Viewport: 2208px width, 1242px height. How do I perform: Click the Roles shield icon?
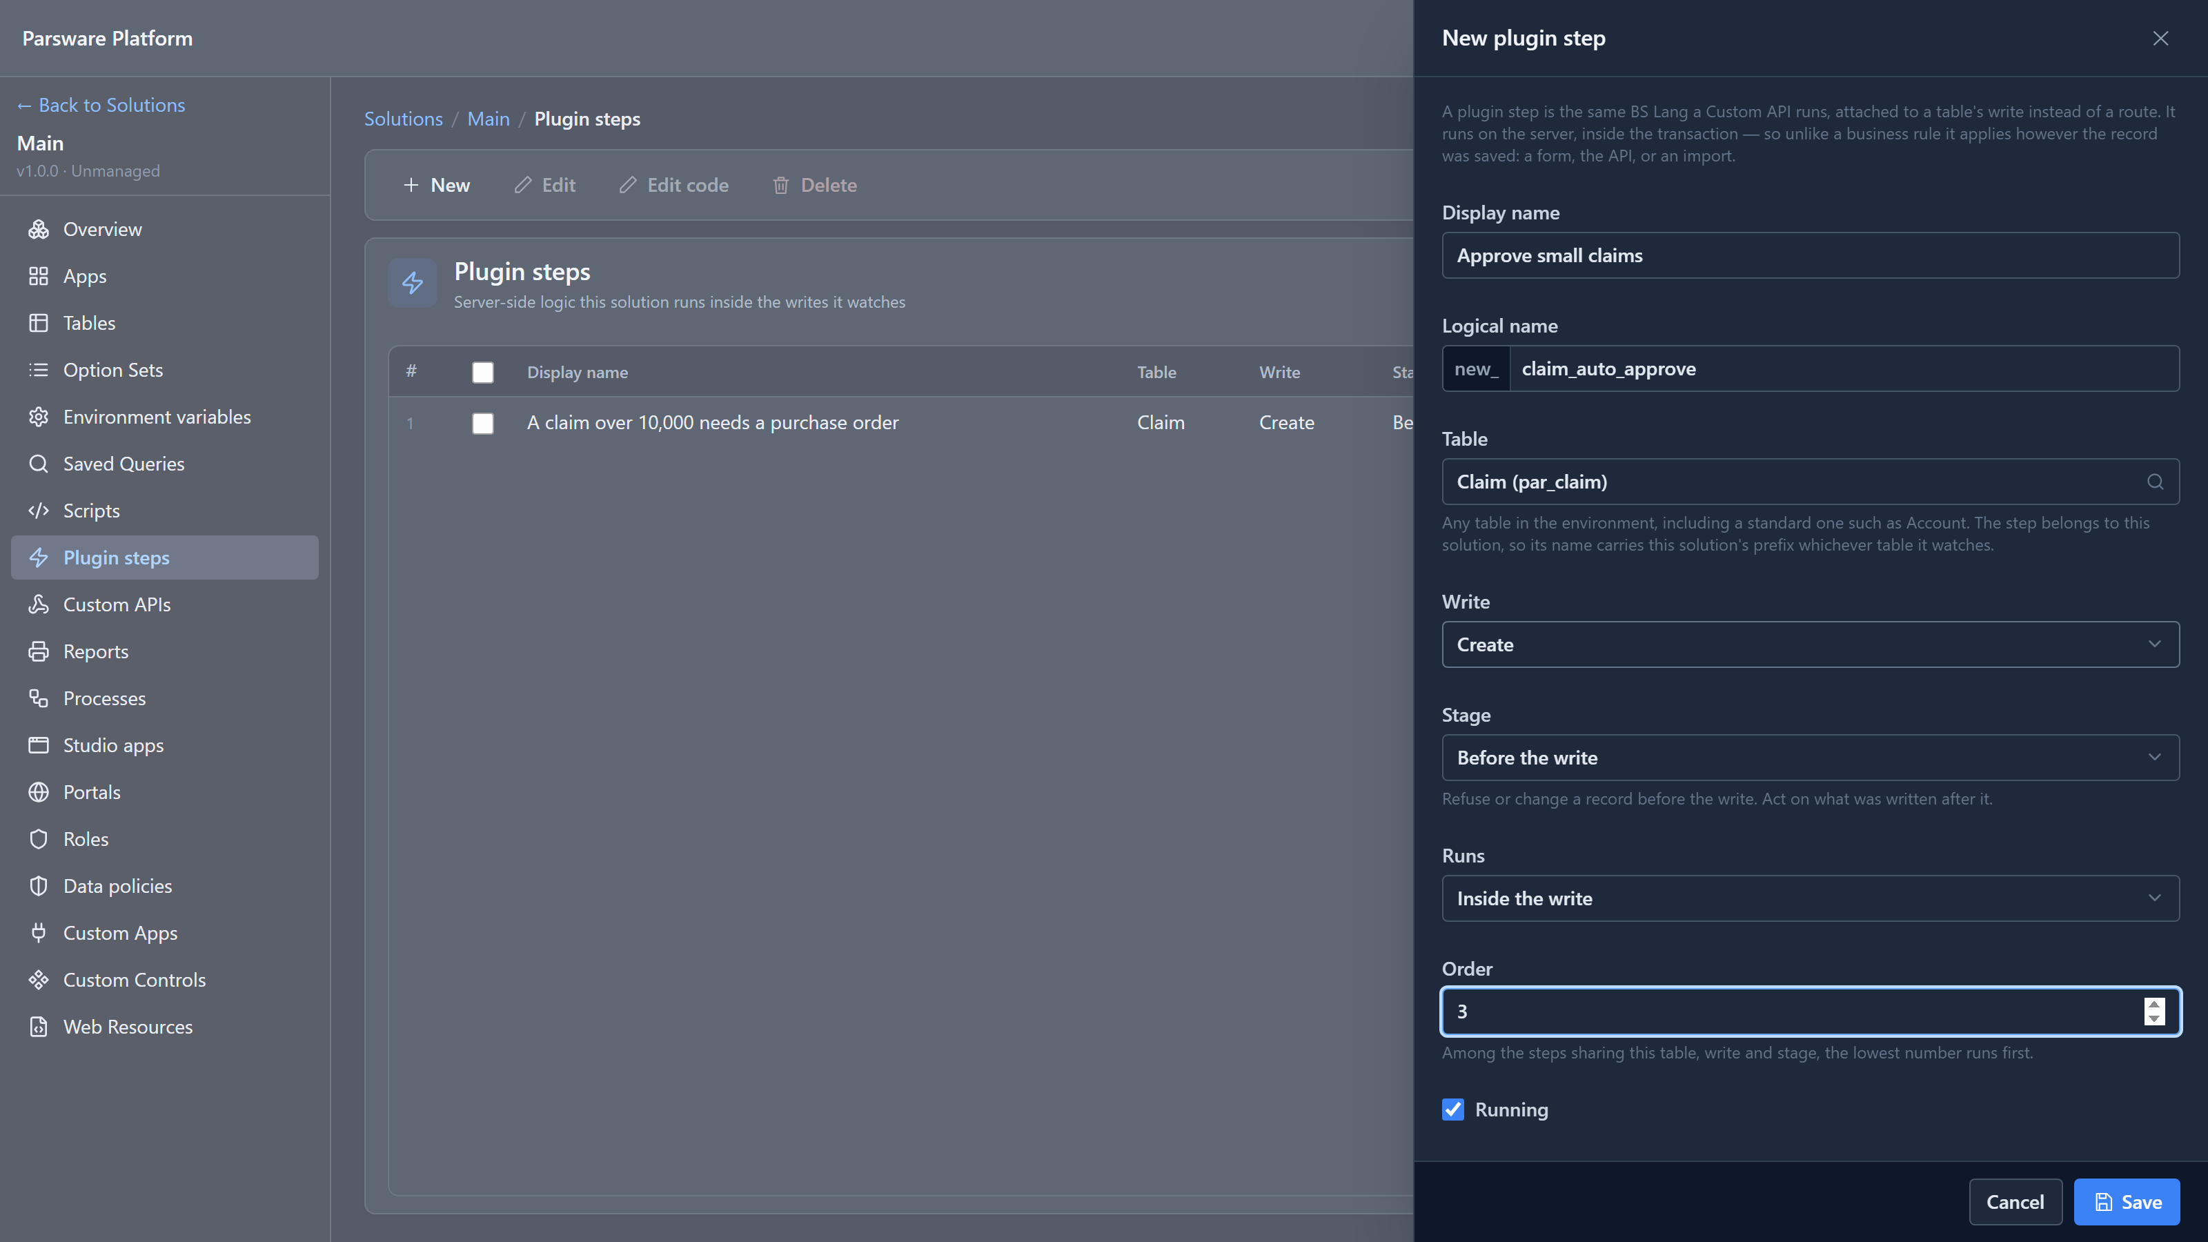point(39,839)
